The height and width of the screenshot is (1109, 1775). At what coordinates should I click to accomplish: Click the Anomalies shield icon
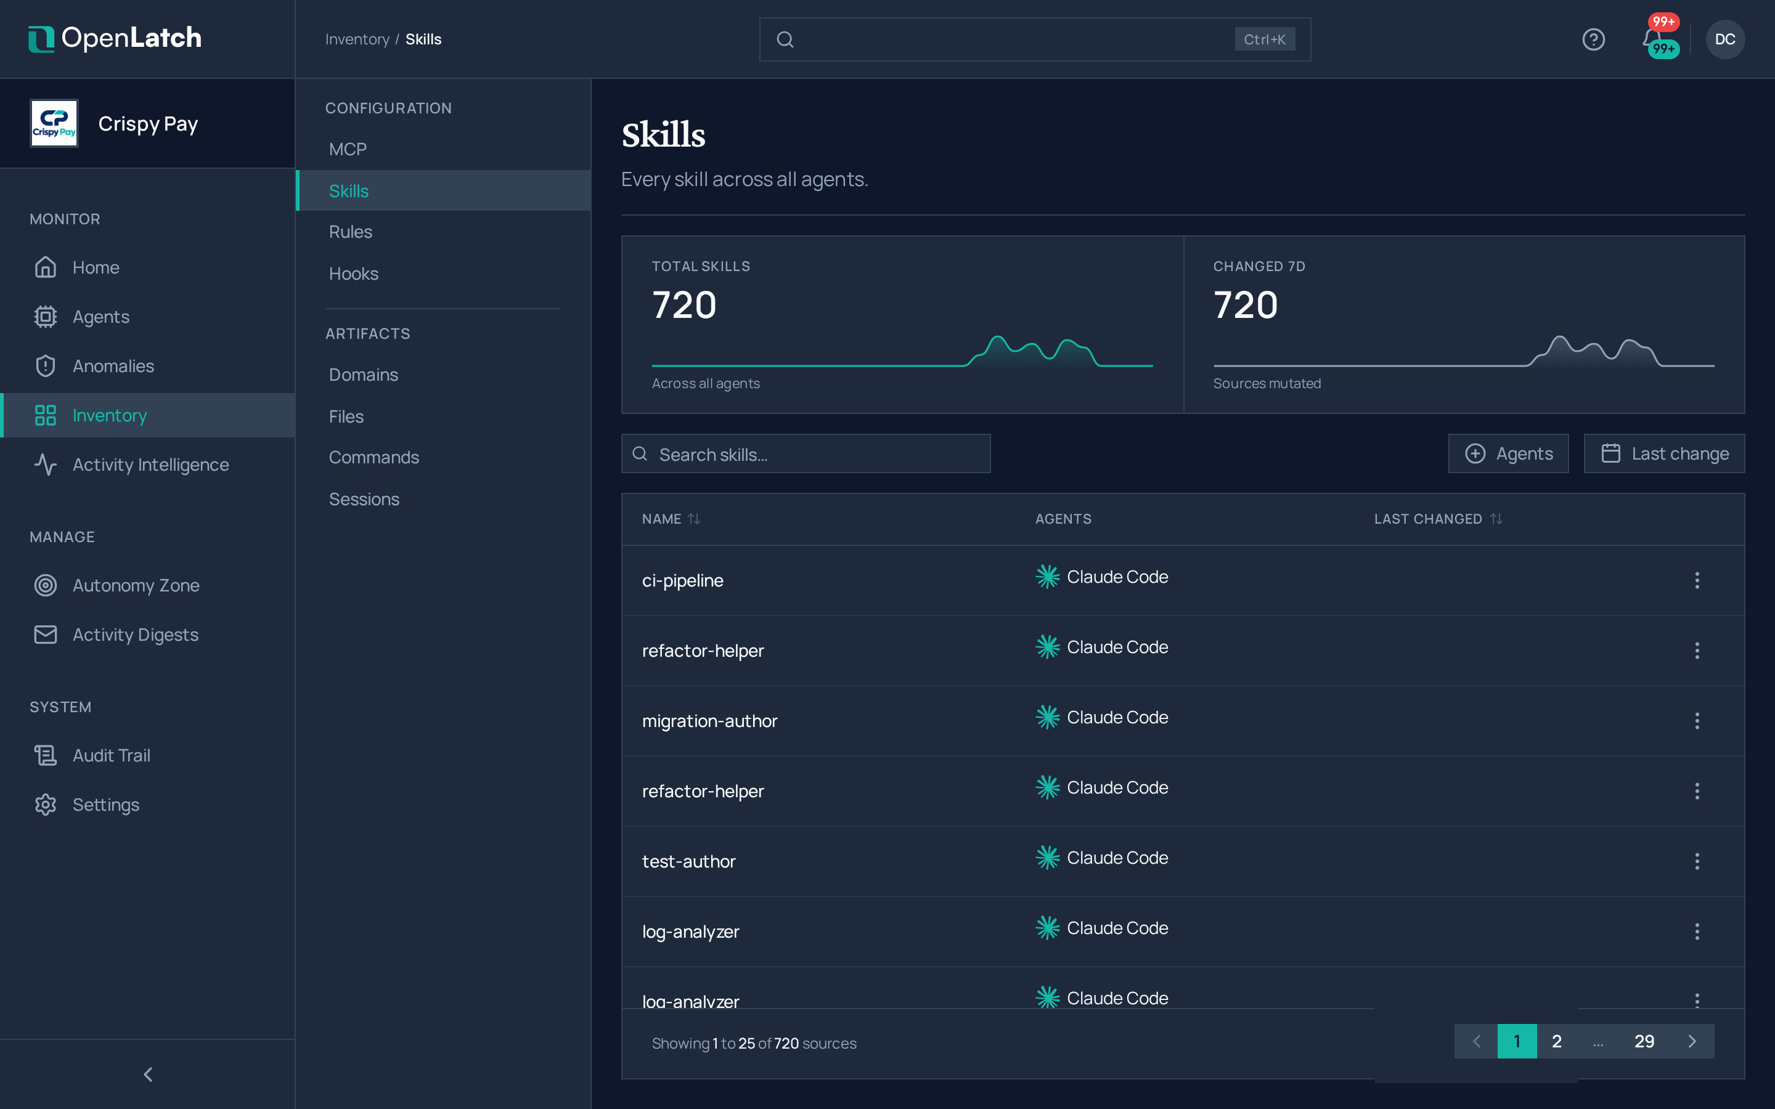(46, 365)
